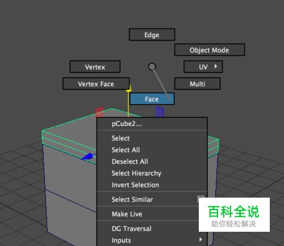Choose Multi component mode
The image size is (284, 246).
(197, 84)
